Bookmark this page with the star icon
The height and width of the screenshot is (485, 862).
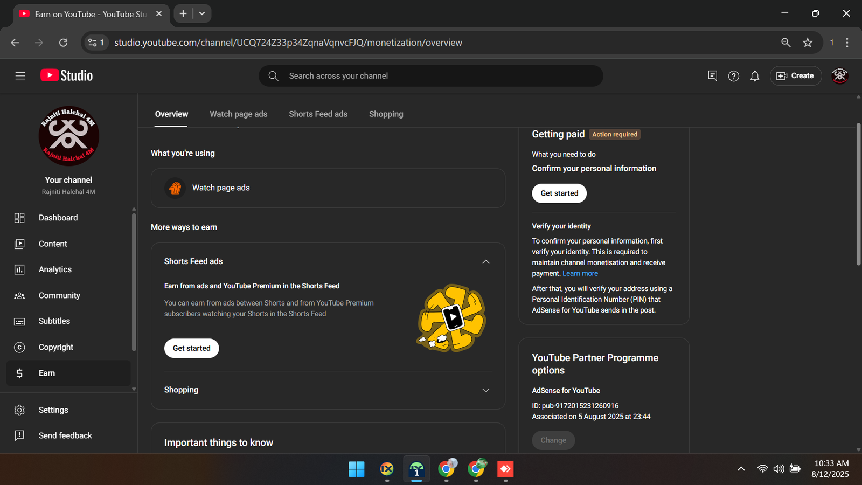coord(808,43)
